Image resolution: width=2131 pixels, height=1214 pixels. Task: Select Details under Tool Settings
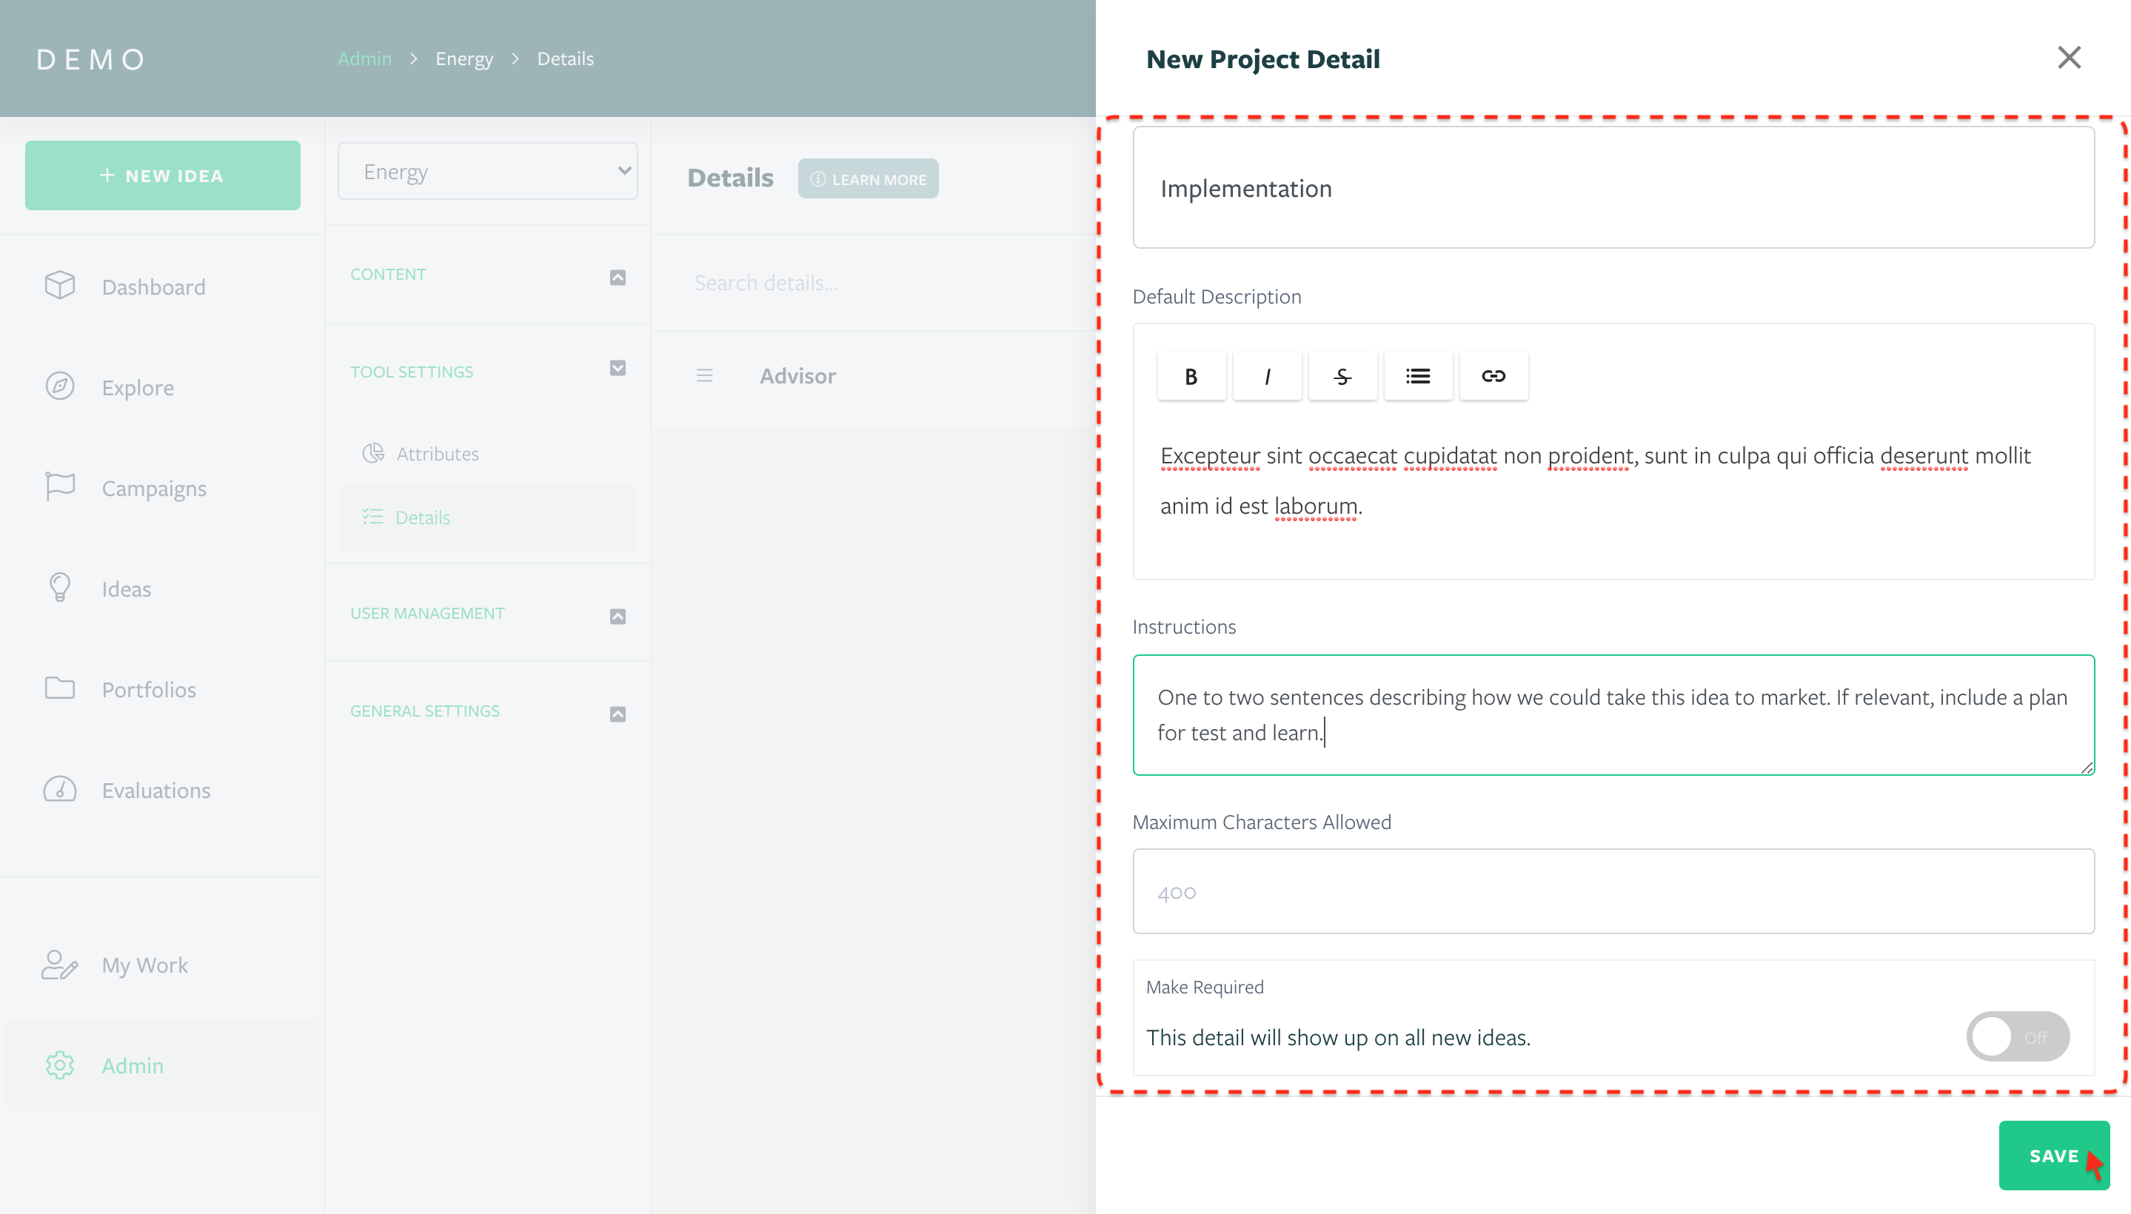tap(488, 517)
